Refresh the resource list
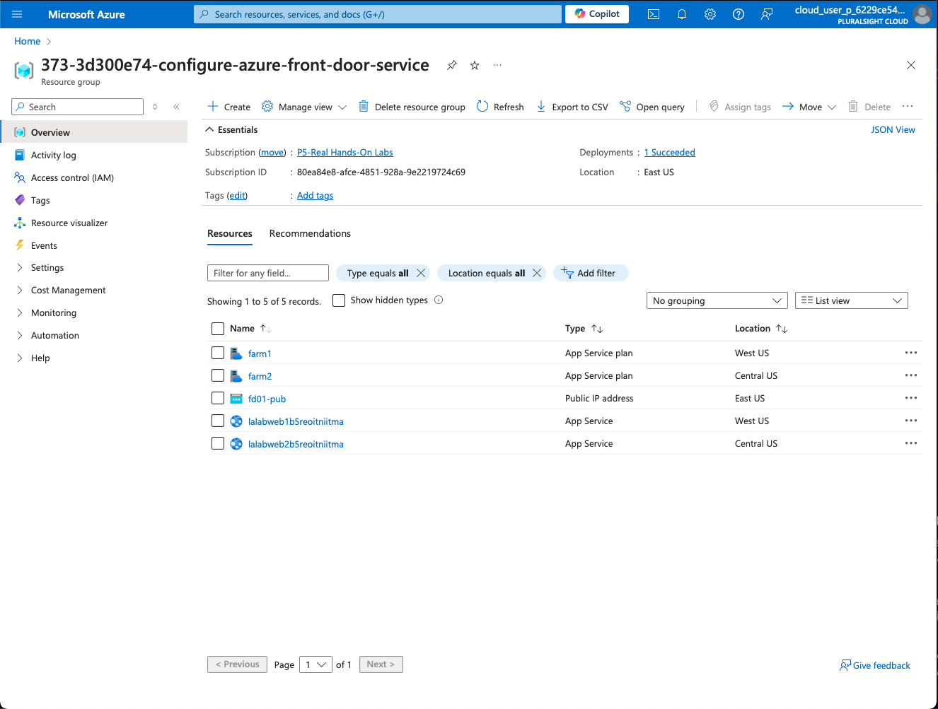Screen dimensions: 938x709 coord(500,107)
